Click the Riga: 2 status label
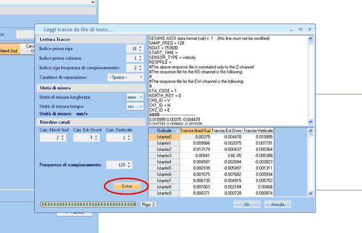362x233 pixels. [x=148, y=205]
